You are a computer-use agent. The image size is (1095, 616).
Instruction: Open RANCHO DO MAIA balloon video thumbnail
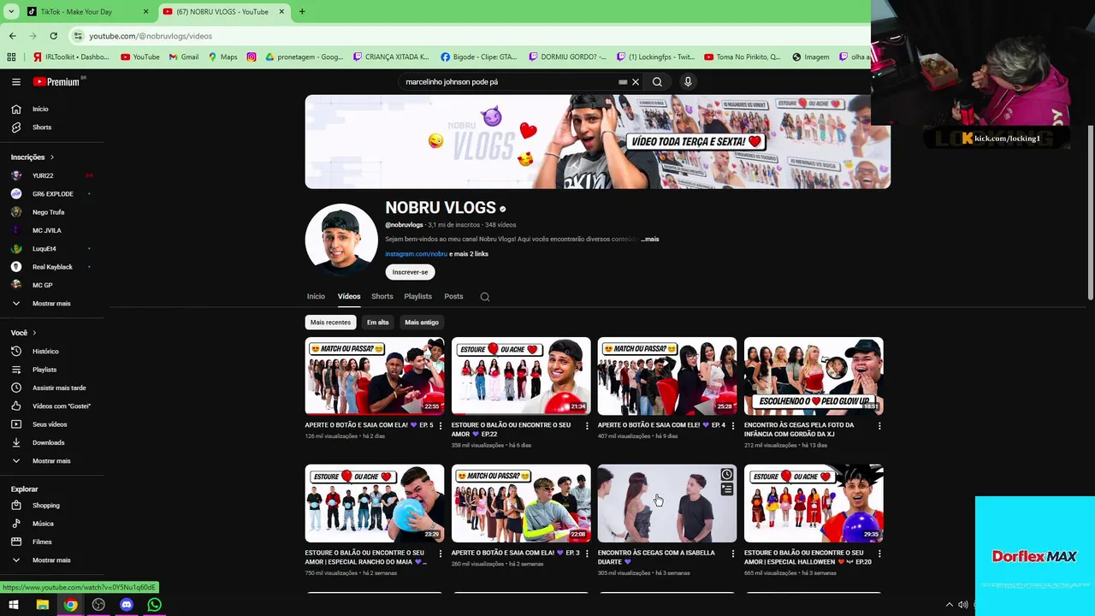pos(375,504)
